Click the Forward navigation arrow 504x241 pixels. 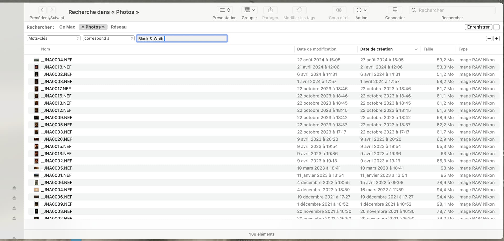[x=52, y=10]
